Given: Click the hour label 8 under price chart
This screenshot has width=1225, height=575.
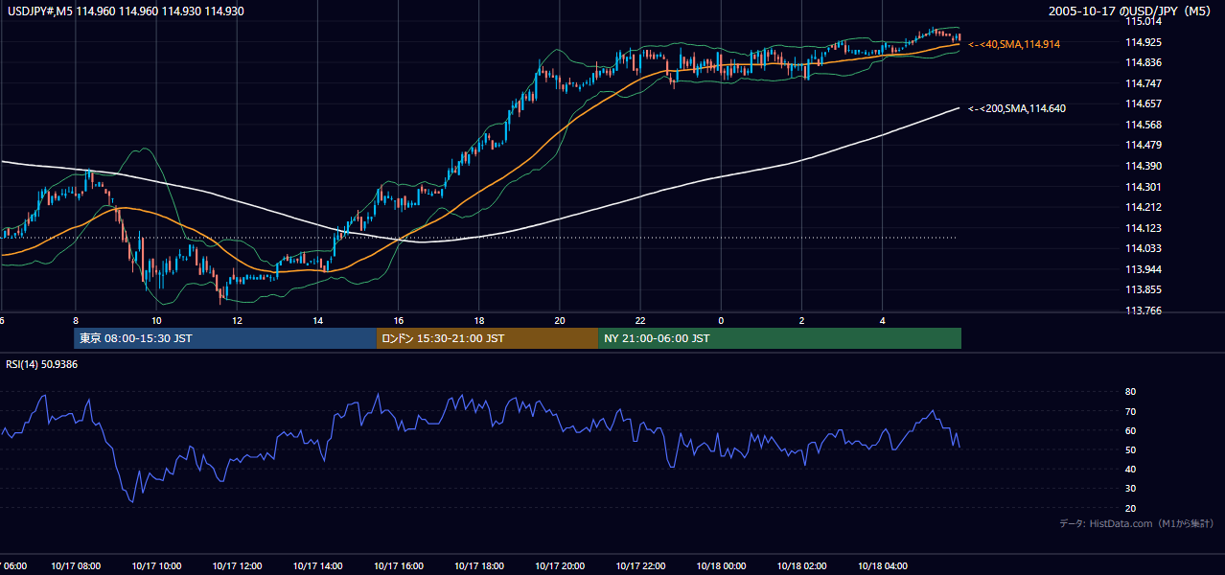Looking at the screenshot, I should point(75,320).
